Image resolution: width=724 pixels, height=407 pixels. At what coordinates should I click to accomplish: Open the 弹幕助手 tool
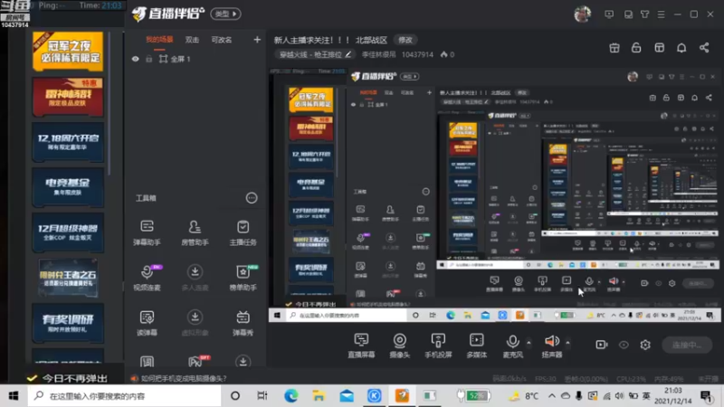click(x=147, y=232)
